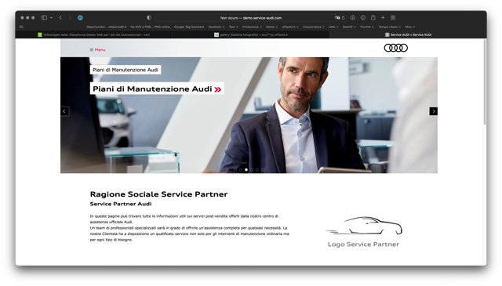Click the blue round extension icon
This screenshot has height=286, width=502.
(x=80, y=17)
